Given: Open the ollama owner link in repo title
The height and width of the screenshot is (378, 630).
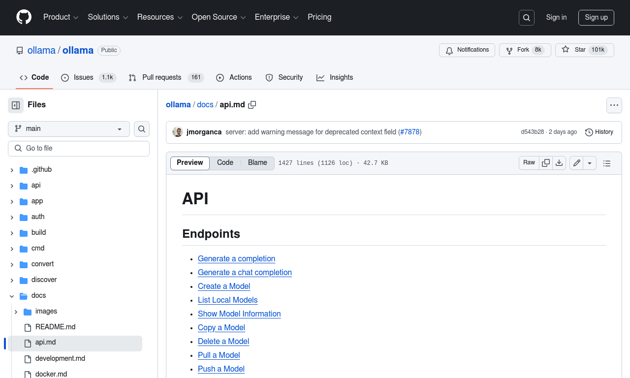Looking at the screenshot, I should [41, 50].
